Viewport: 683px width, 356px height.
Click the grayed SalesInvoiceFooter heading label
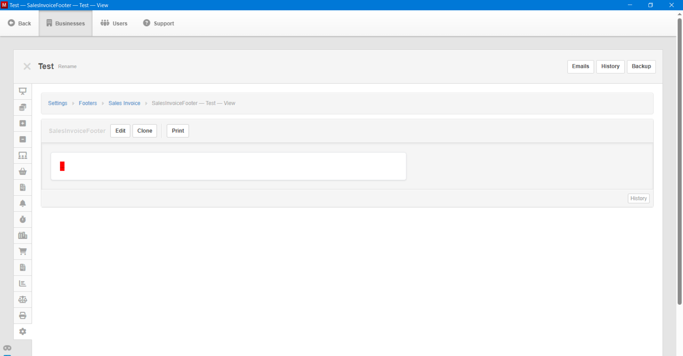[x=77, y=131]
